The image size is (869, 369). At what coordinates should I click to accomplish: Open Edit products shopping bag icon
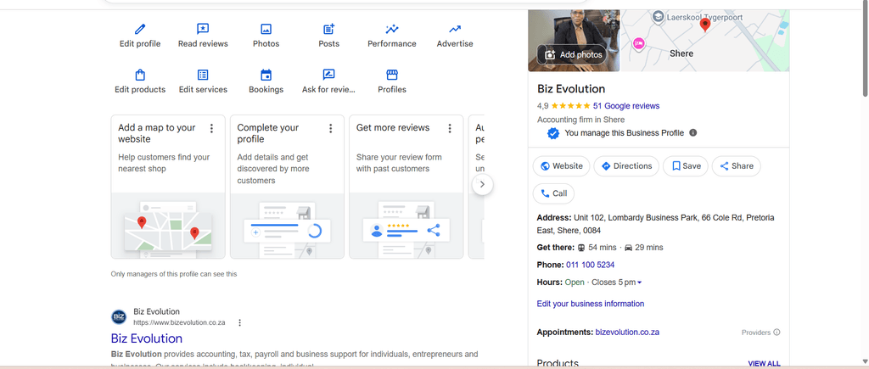click(140, 75)
